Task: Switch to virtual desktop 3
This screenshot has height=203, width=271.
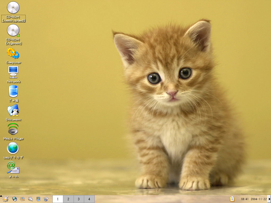Action: [x=79, y=199]
